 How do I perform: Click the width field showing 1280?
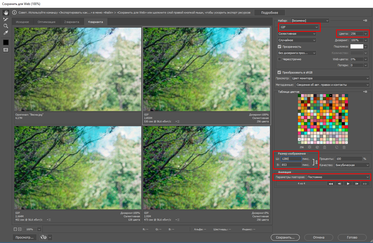click(291, 159)
